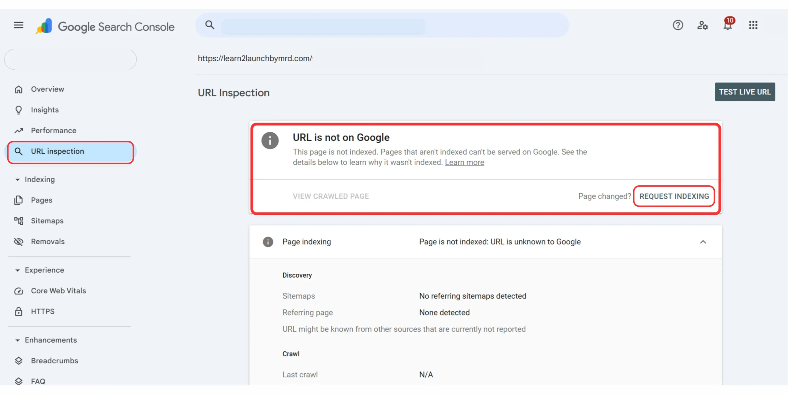788x394 pixels.
Task: Click the URL inspection search field
Action: (x=382, y=25)
